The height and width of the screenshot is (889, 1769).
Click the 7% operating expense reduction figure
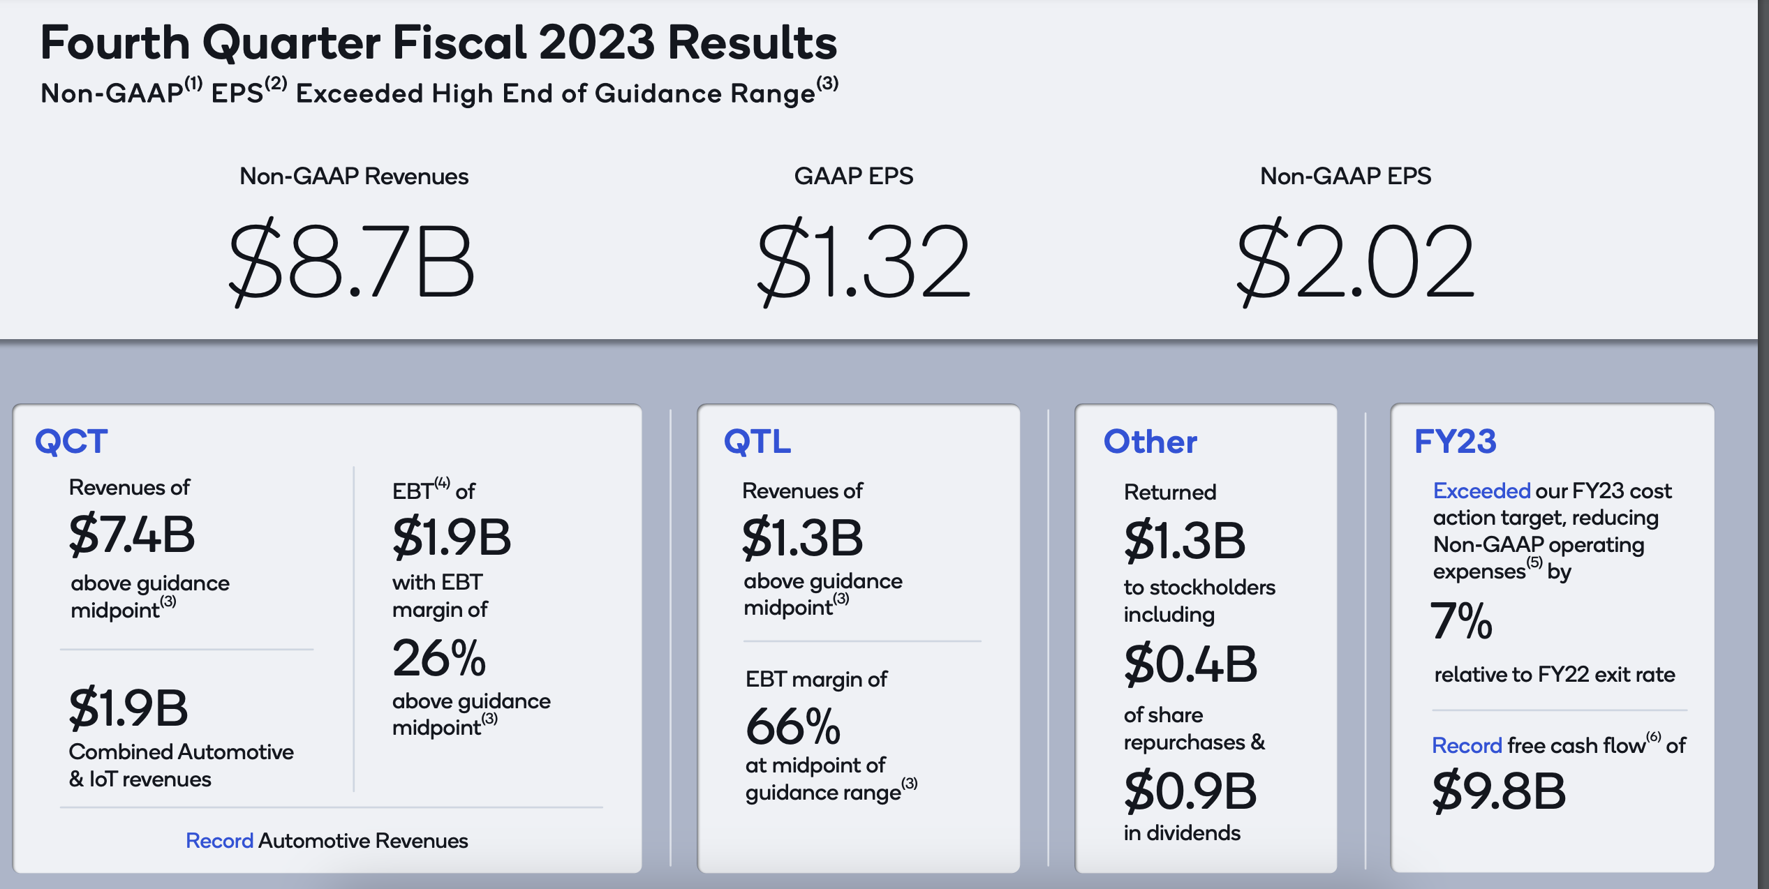coord(1460,621)
